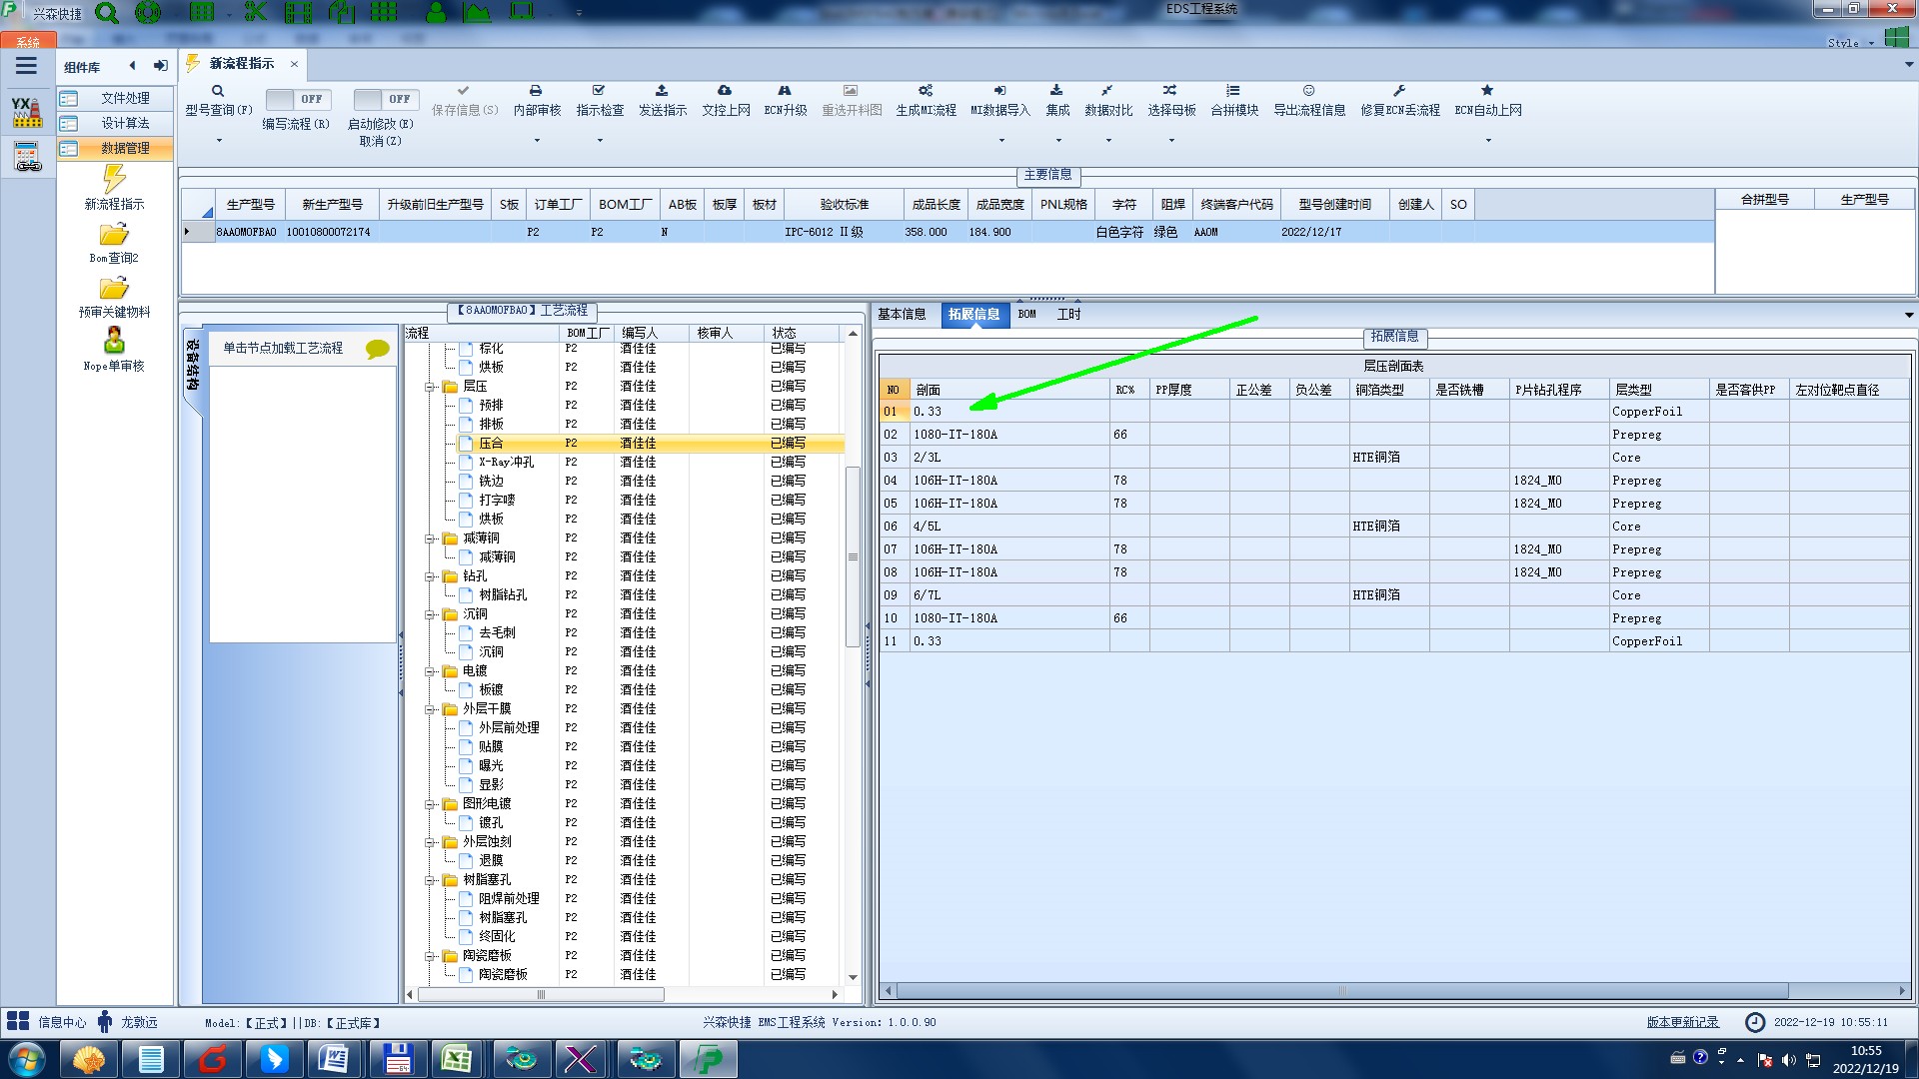Click the 数据对比 toolbar icon

1107,91
